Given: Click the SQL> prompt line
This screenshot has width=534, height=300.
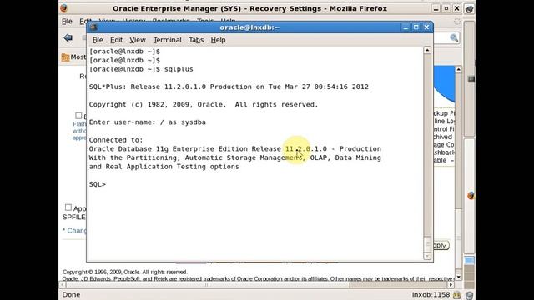Looking at the screenshot, I should click(98, 184).
